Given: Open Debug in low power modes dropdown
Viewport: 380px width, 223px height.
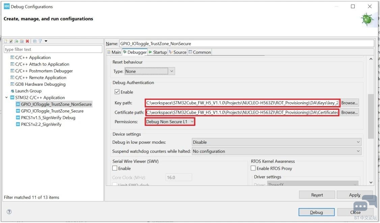Looking at the screenshot, I should [276, 142].
